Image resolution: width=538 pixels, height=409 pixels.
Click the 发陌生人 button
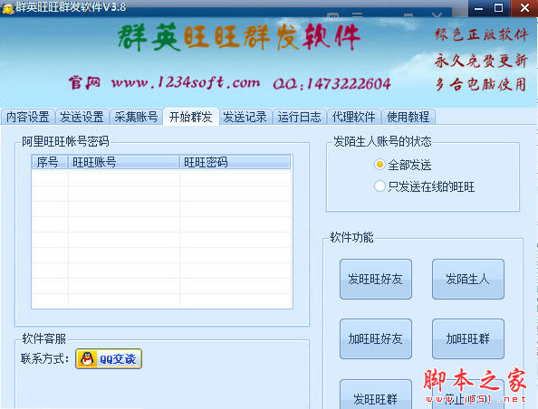(x=468, y=279)
